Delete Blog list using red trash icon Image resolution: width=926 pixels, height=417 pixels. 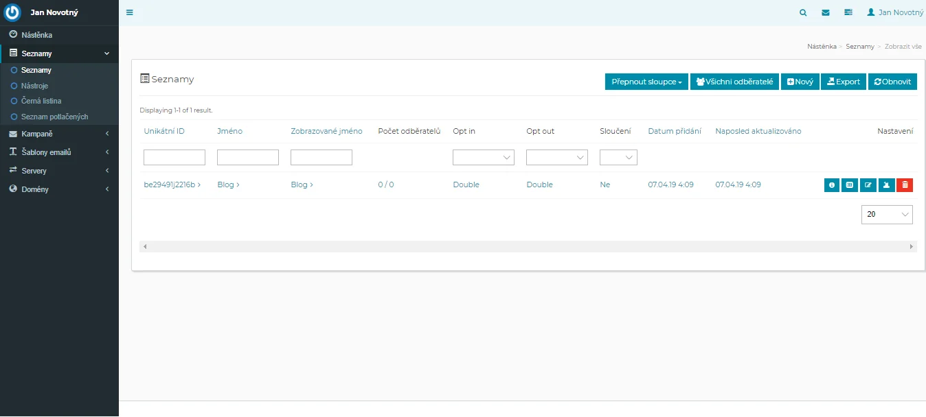(x=905, y=184)
